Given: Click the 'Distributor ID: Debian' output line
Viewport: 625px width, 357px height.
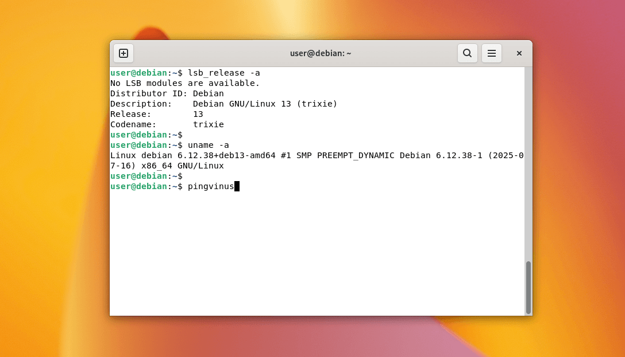Looking at the screenshot, I should [167, 93].
